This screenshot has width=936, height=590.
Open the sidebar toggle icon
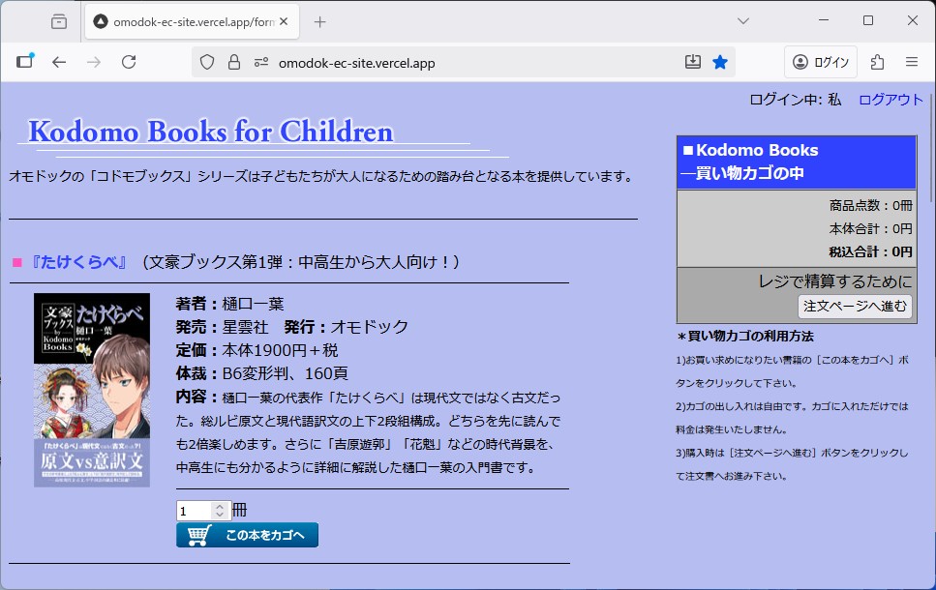point(24,62)
